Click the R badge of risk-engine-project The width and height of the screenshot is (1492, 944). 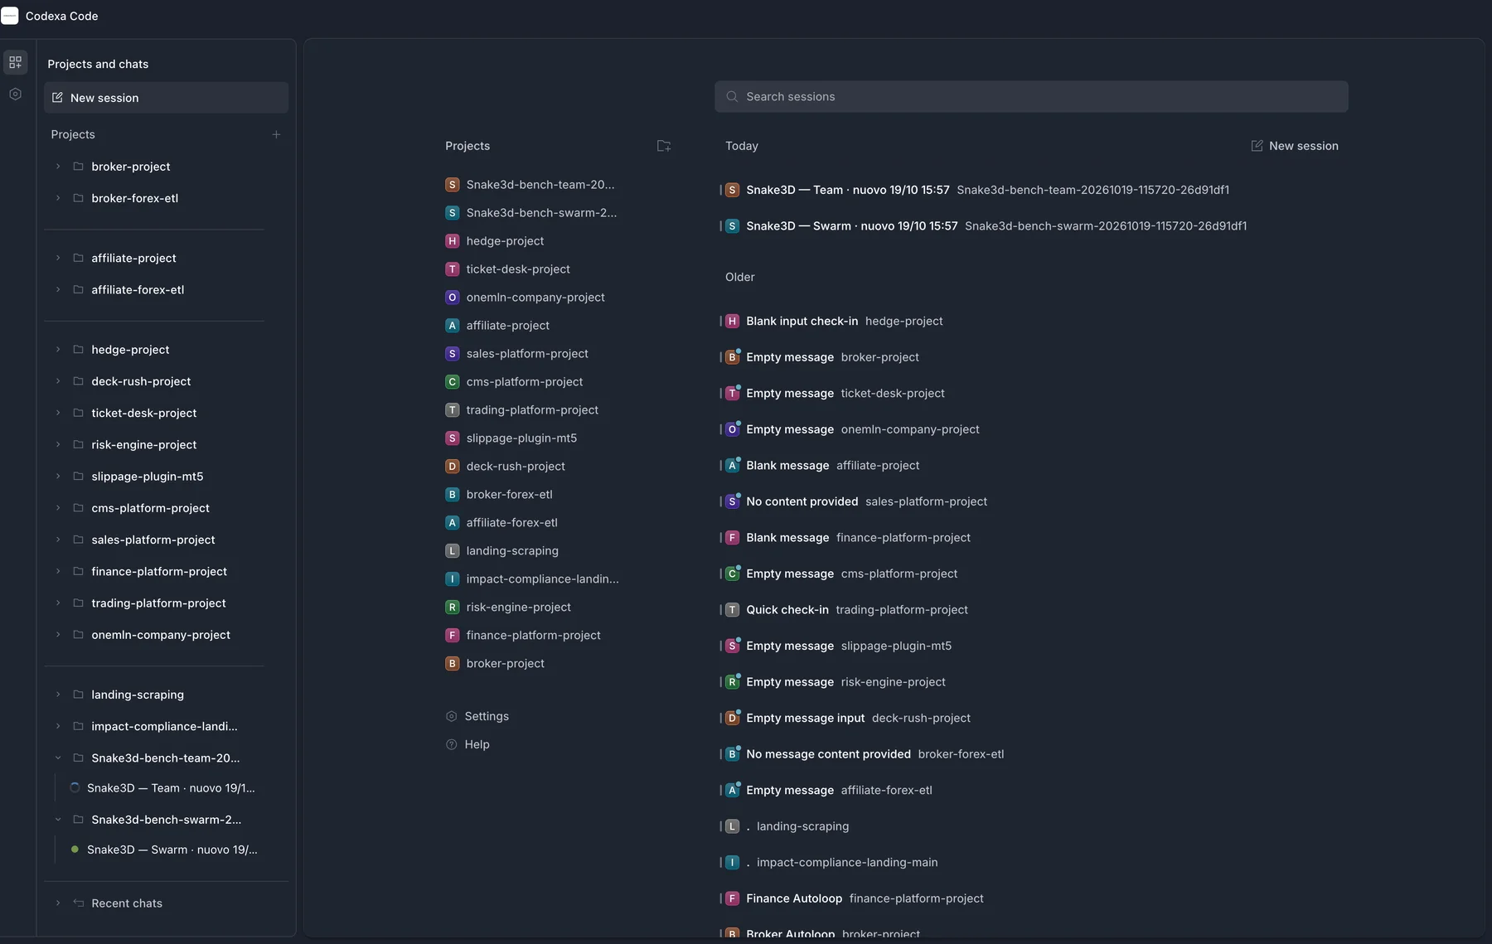click(x=452, y=608)
